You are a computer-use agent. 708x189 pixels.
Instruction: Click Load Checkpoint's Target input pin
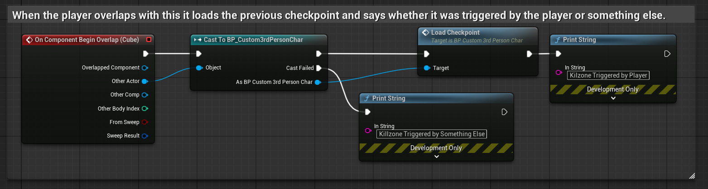[x=427, y=68]
